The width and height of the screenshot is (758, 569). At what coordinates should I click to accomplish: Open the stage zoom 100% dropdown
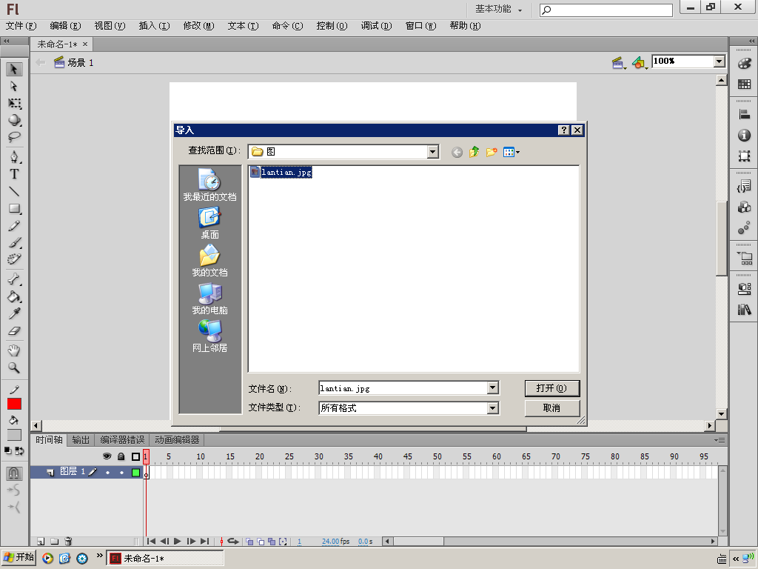pyautogui.click(x=720, y=61)
